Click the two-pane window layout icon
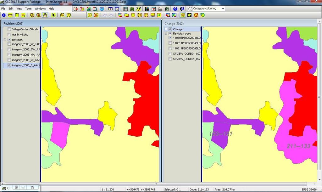 pyautogui.click(x=110, y=9)
